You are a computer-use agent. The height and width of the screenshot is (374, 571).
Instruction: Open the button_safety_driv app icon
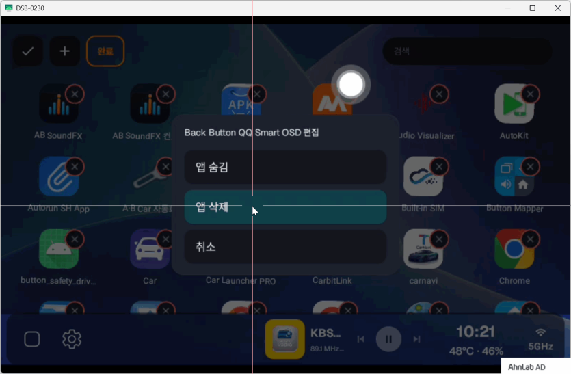pos(59,249)
